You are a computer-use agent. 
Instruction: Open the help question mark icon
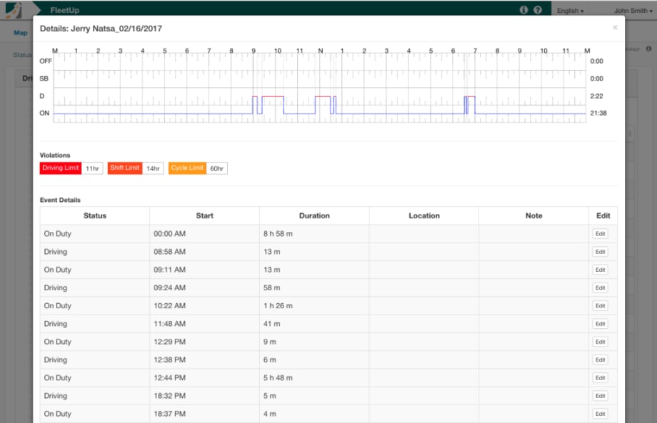click(538, 10)
